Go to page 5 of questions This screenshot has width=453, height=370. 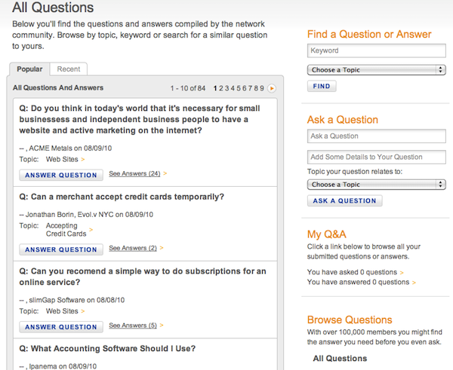point(239,88)
